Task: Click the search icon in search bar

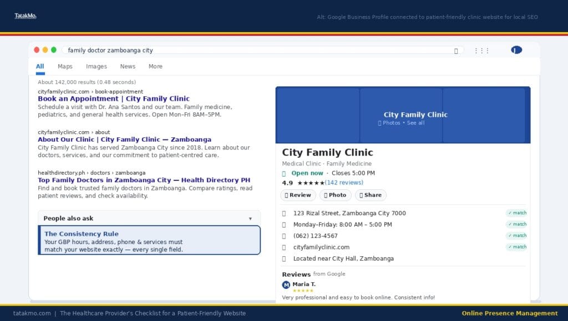Action: coord(456,51)
